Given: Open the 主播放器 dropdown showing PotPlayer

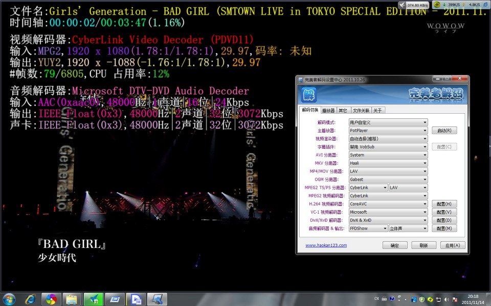Looking at the screenshot, I should 388,131.
